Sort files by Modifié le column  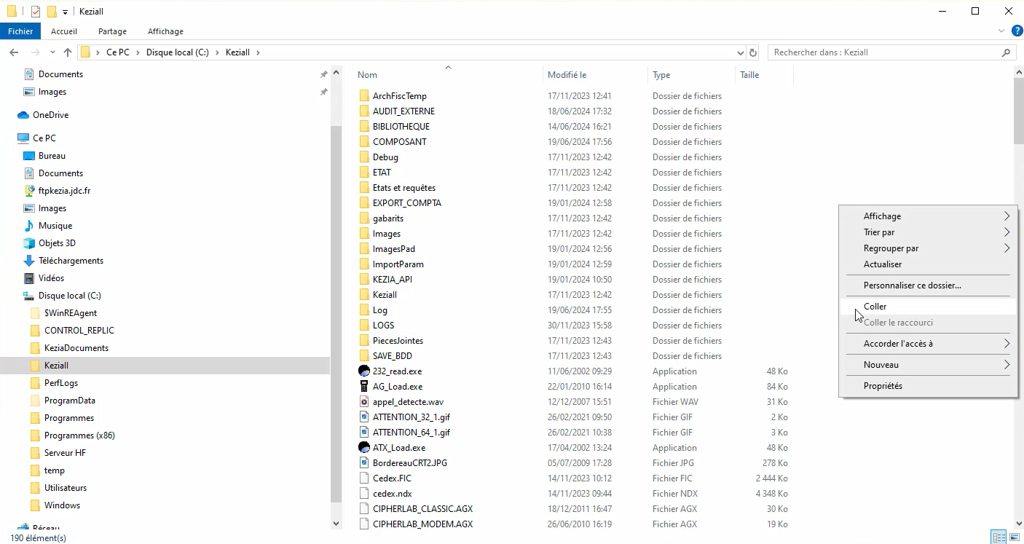(567, 75)
